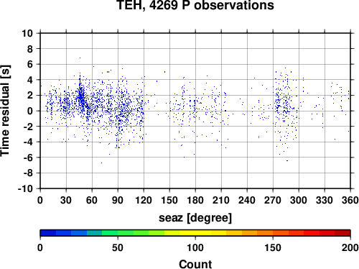Click the x-axis tick label '270'
The width and height of the screenshot is (359, 269).
273,200
